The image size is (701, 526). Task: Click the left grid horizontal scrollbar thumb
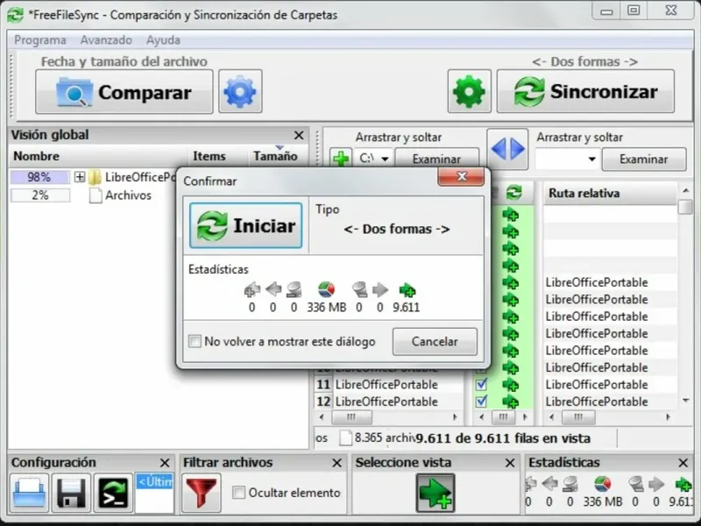pos(351,417)
